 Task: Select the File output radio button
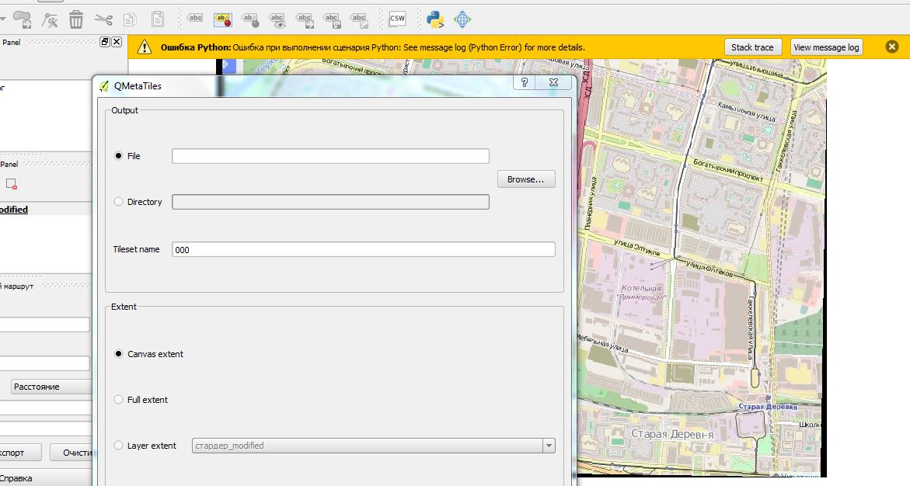point(118,155)
